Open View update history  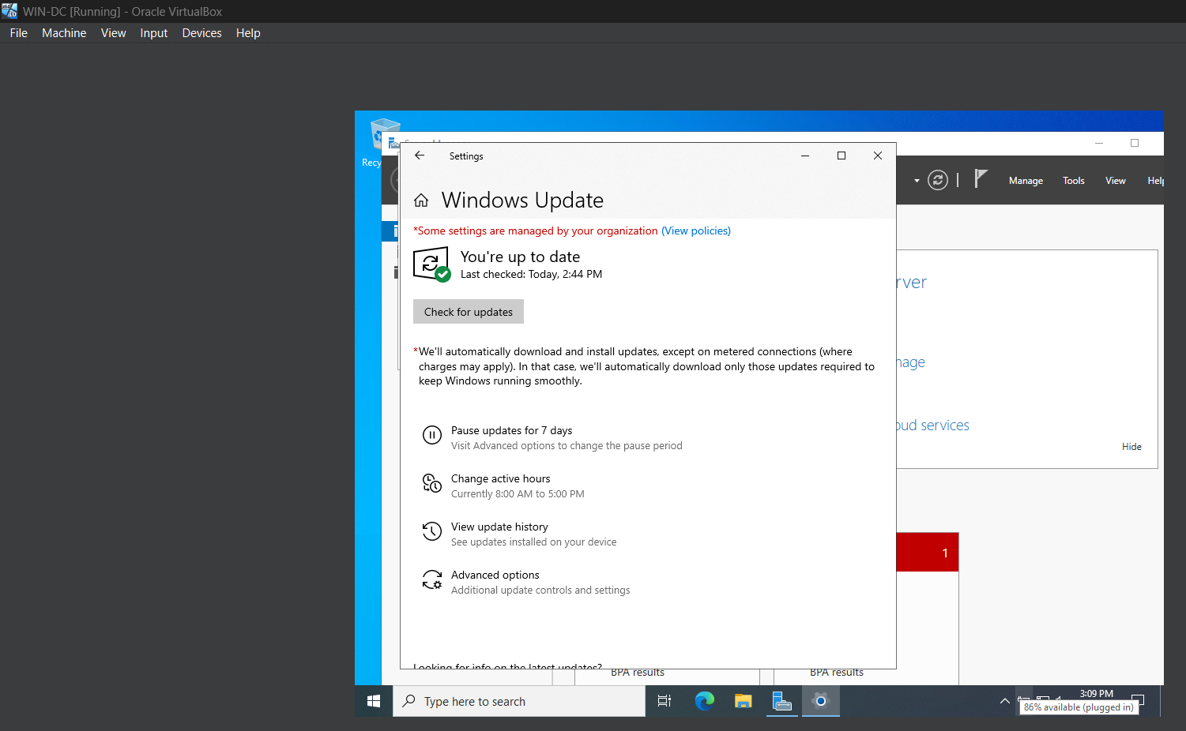(499, 527)
